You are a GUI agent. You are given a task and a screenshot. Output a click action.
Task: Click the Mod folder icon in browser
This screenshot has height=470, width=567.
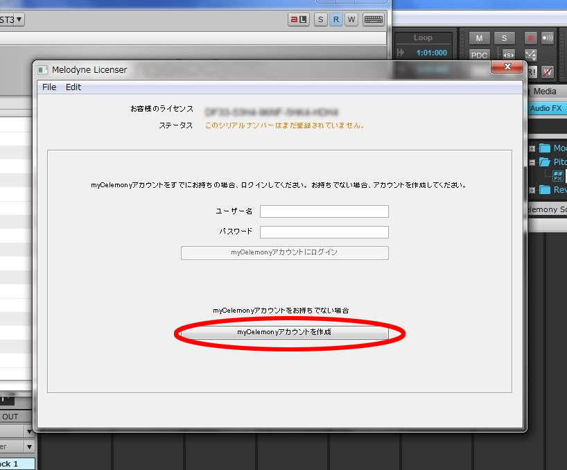545,148
